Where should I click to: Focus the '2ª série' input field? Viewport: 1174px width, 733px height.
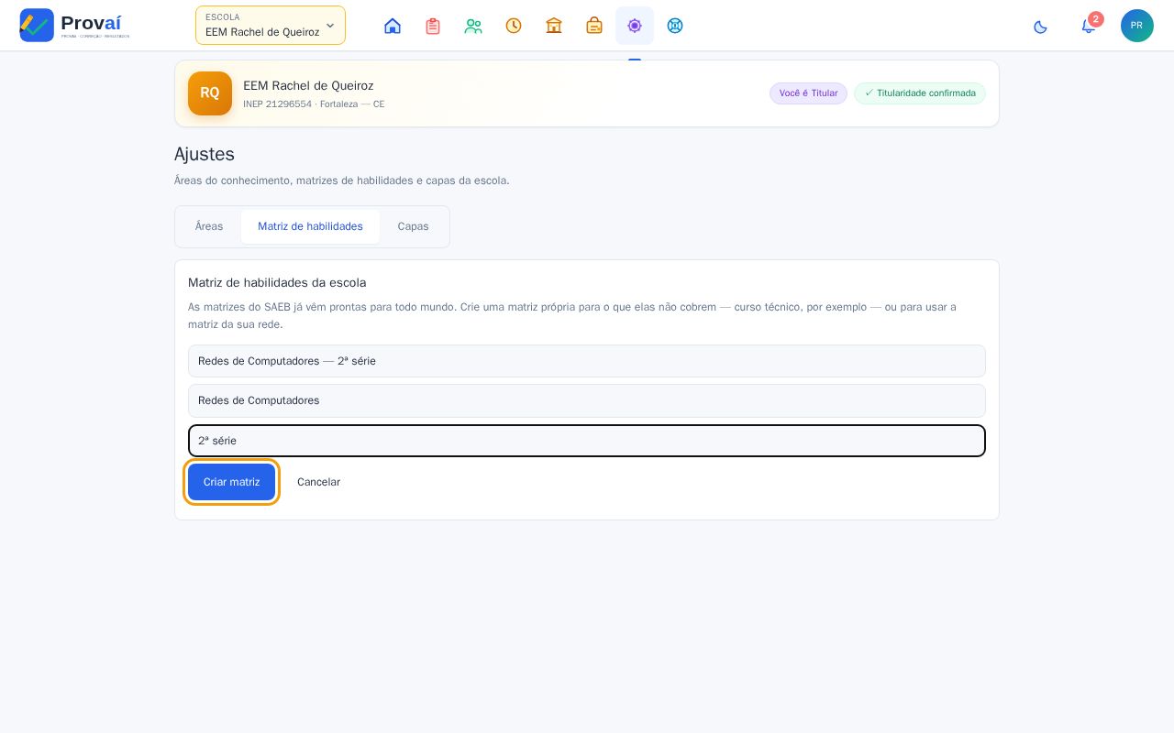pos(587,441)
